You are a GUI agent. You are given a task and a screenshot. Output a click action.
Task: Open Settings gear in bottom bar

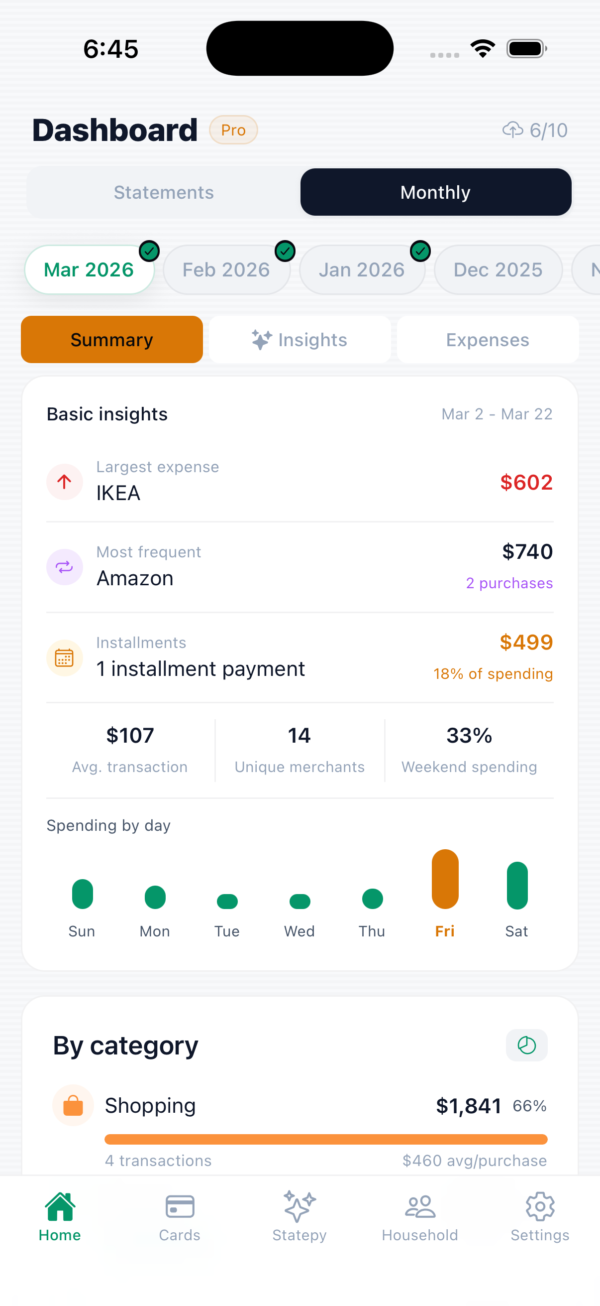pos(540,1206)
